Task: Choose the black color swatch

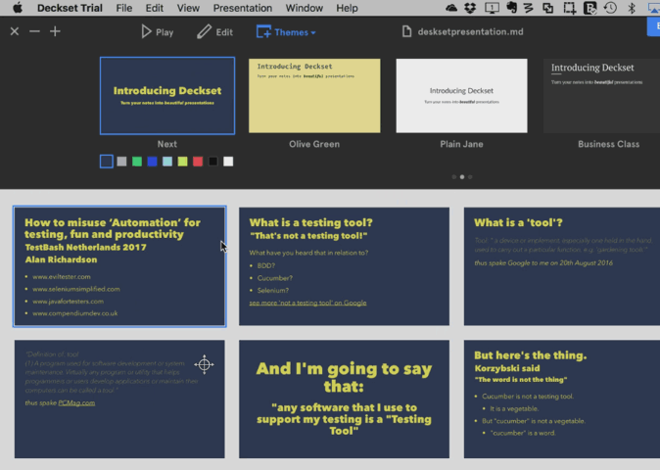Action: coord(213,162)
